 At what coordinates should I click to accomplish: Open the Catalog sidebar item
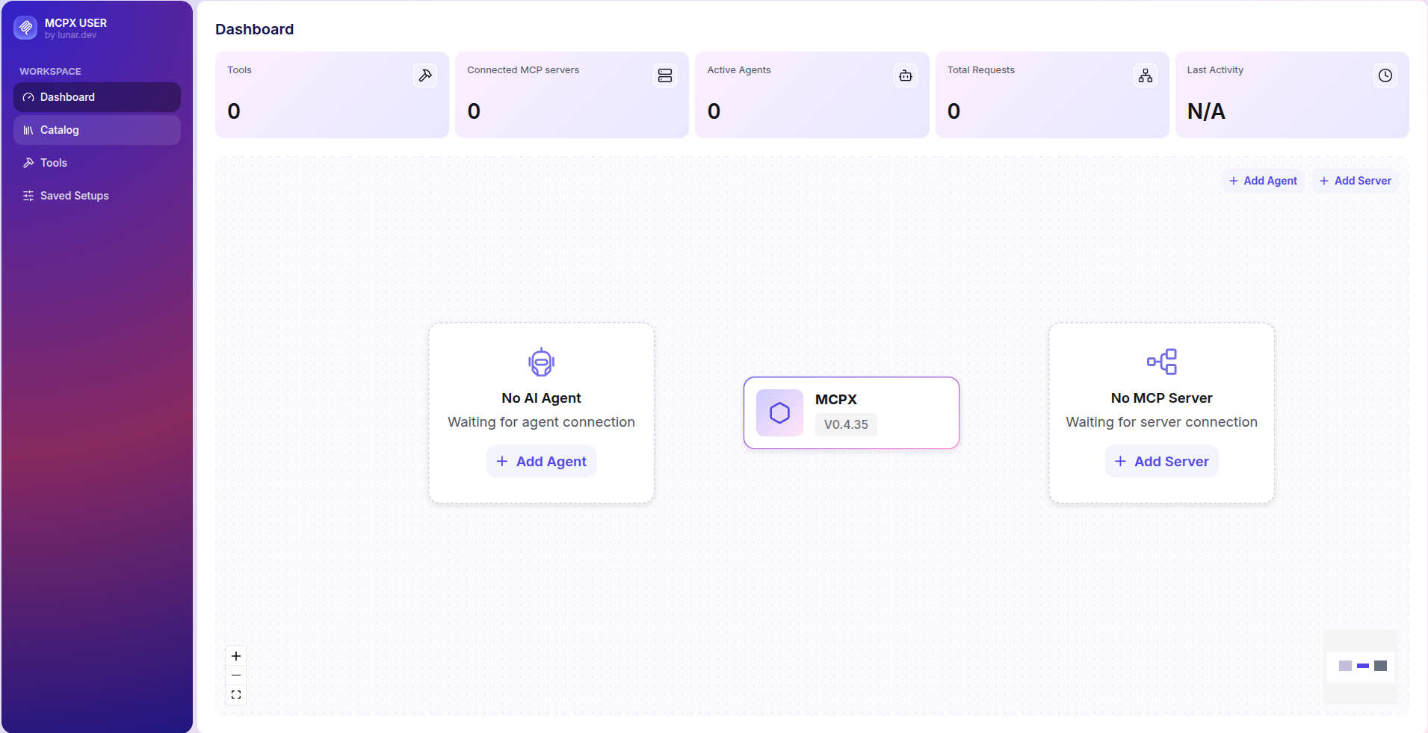pyautogui.click(x=97, y=130)
